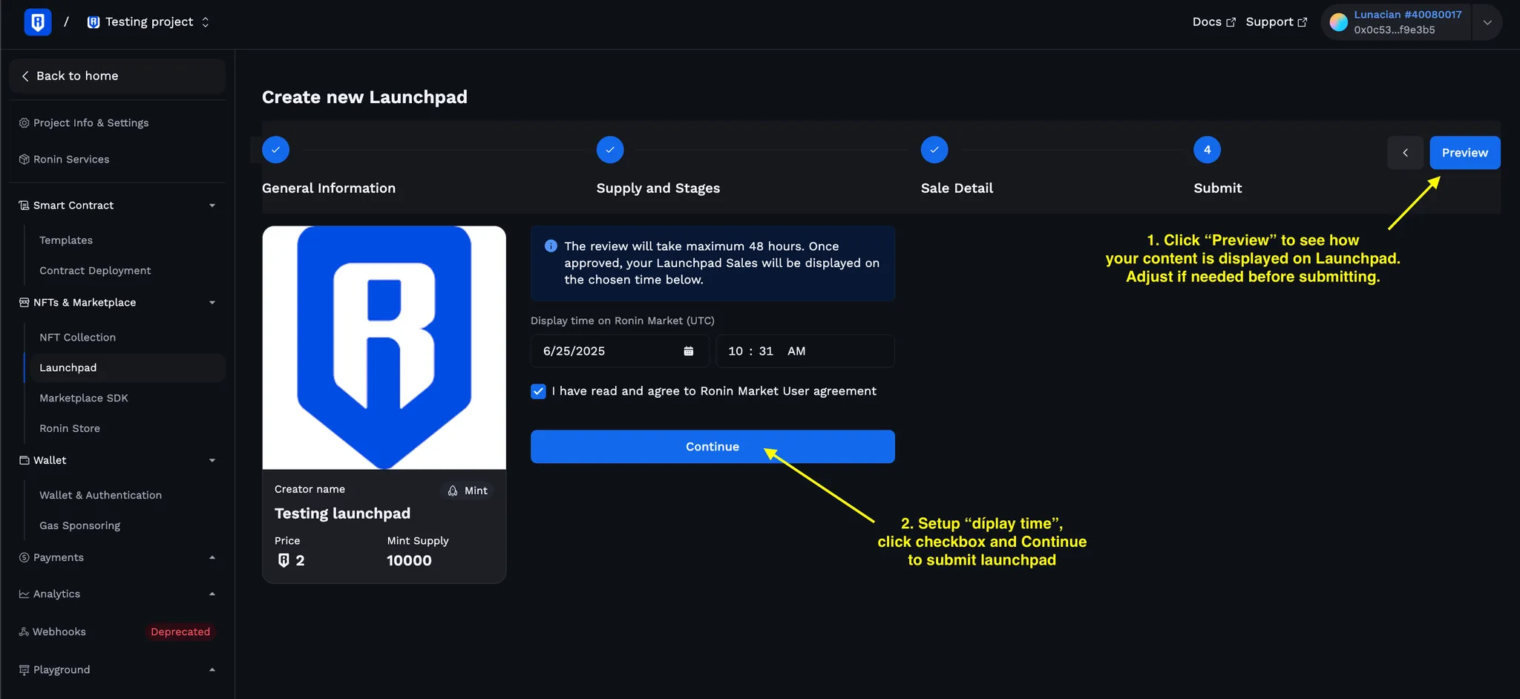Click the Project Info gear icon
Viewport: 1520px width, 699px height.
(24, 123)
